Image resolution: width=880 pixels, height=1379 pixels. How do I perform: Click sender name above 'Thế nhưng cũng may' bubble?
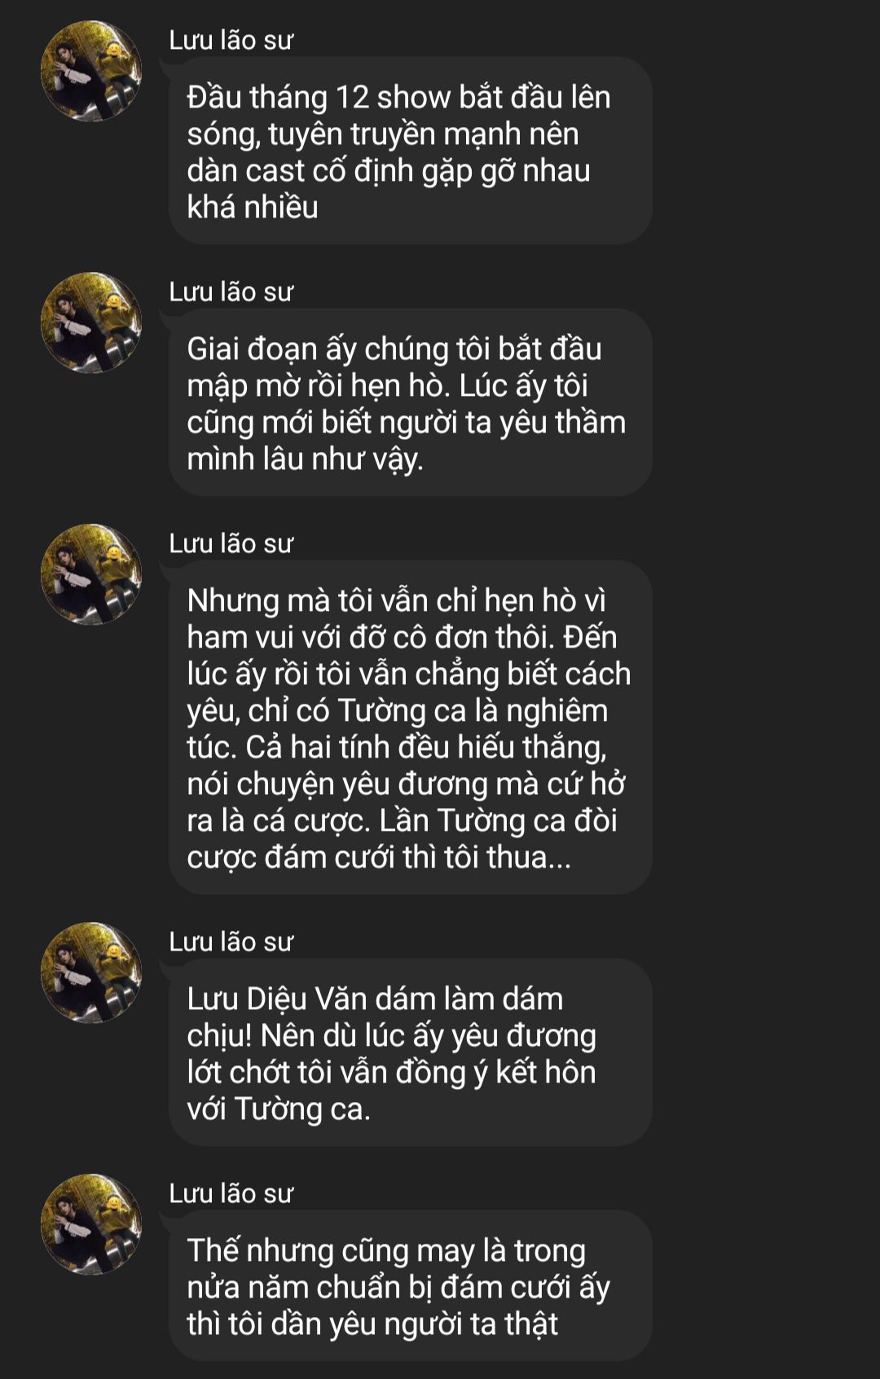pos(231,1193)
